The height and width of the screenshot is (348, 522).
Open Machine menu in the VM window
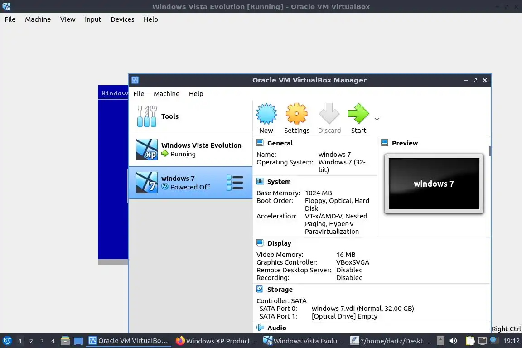pyautogui.click(x=38, y=19)
